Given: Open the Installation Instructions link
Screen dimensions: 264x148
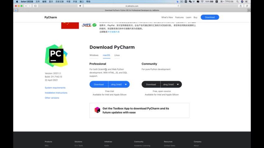Looking at the screenshot, I should [x=56, y=93].
